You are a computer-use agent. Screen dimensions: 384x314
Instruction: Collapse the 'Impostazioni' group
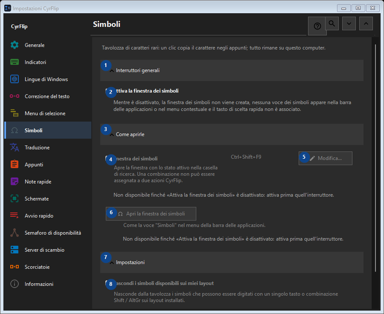pyautogui.click(x=232, y=262)
